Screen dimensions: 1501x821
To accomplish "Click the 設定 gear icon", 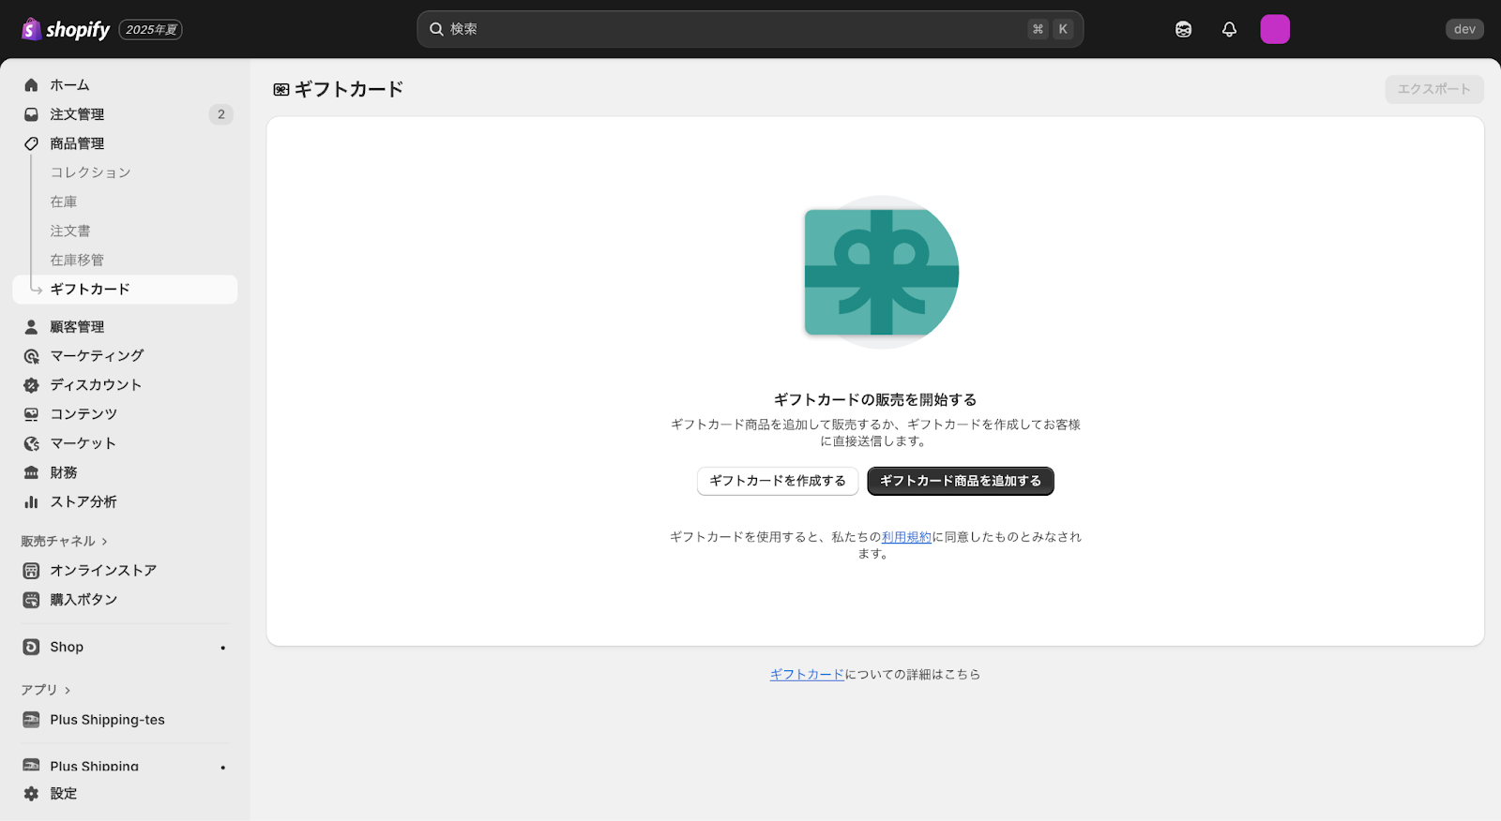I will pos(31,794).
